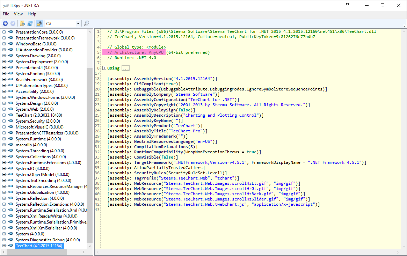Expand the System.Security tree node
The height and width of the screenshot is (256, 407).
(x=4, y=121)
